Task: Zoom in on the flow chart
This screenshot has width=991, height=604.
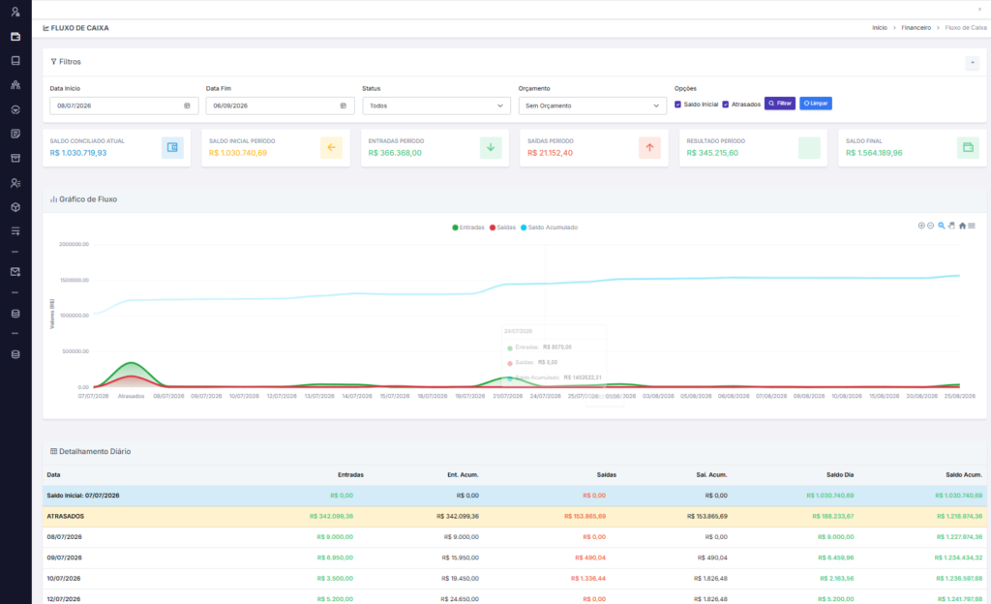Action: click(x=921, y=226)
